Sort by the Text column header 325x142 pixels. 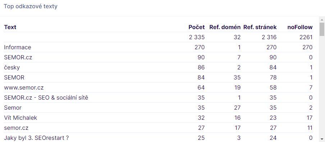[10, 27]
